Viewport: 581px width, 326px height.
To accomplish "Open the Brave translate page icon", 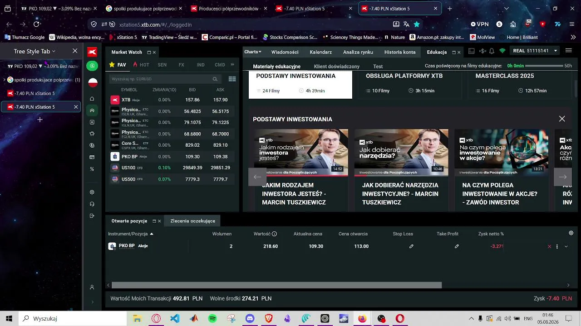I will [406, 24].
